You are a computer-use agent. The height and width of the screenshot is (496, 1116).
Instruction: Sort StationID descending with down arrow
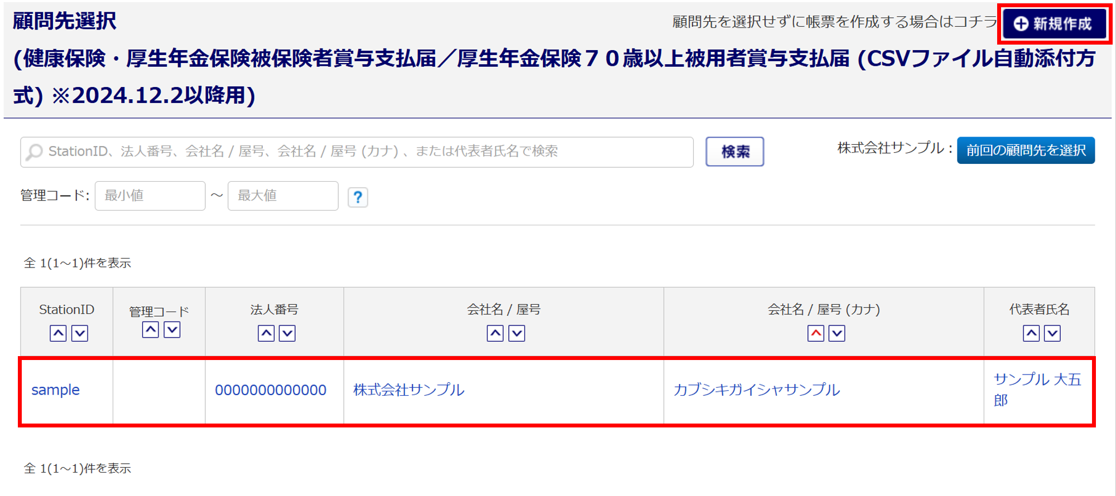click(x=80, y=333)
